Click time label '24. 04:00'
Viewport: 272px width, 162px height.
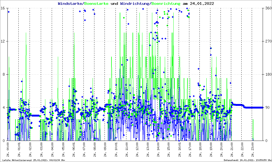click(52, 150)
